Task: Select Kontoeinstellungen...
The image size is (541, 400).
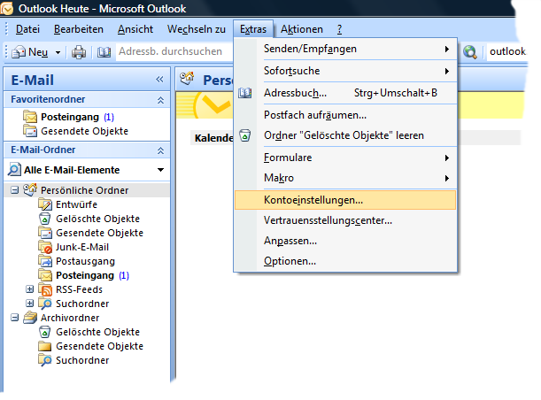Action: (x=345, y=200)
